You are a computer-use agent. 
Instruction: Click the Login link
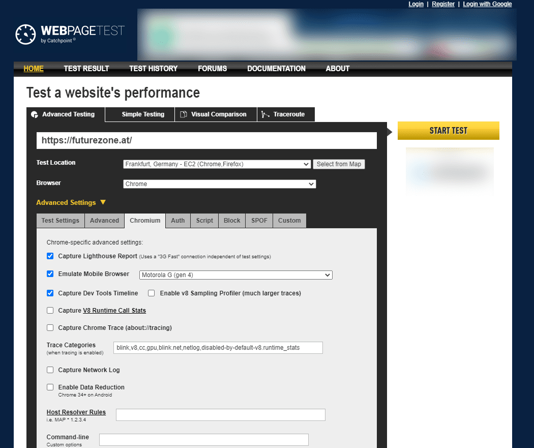pyautogui.click(x=416, y=4)
